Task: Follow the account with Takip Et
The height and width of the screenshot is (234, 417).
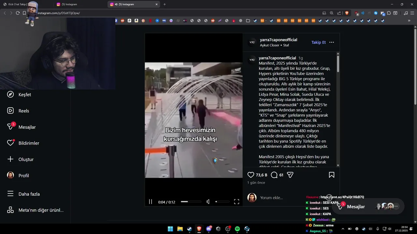Action: pos(319,42)
